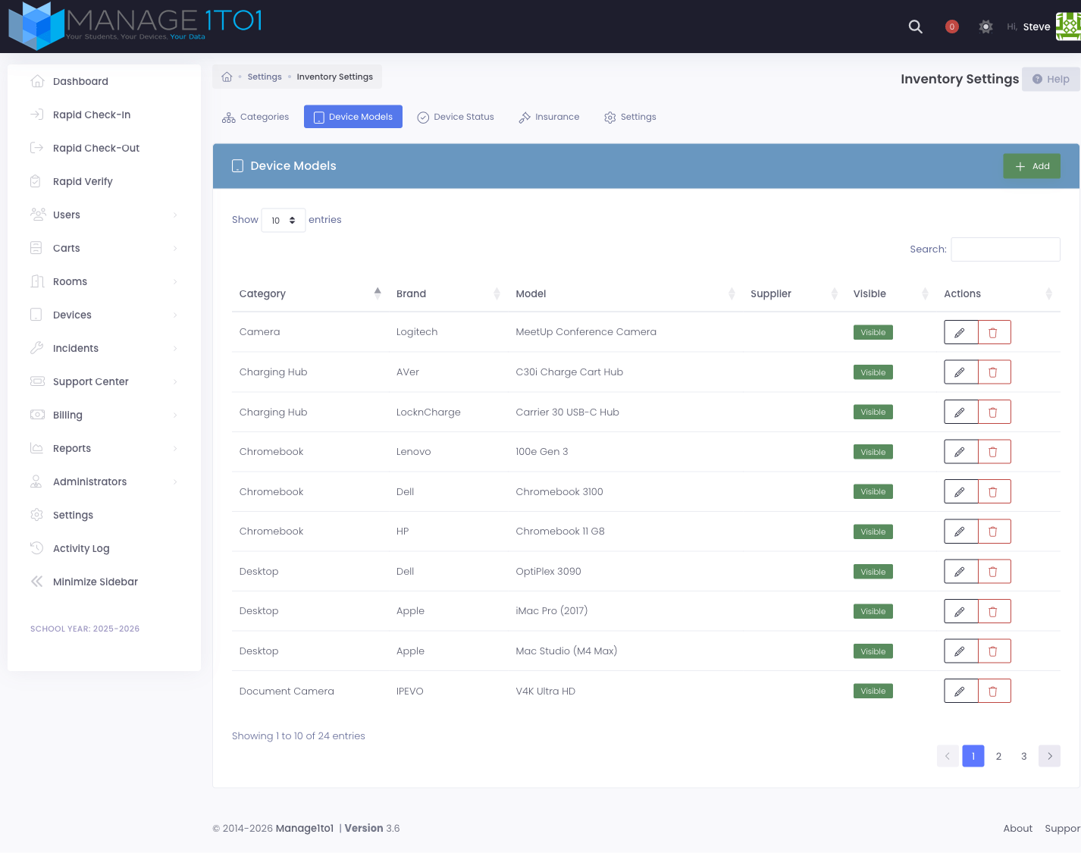1081x853 pixels.
Task: Delete the OptiPlex 3090 model
Action: click(994, 572)
